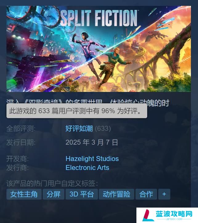The width and height of the screenshot is (198, 223).
Task: Click the Split Fiction header artwork
Action: point(99,49)
